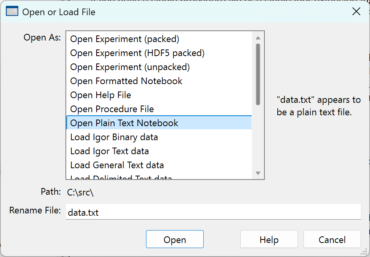Click the Rename File text field
This screenshot has height=257, width=370.
[213, 213]
